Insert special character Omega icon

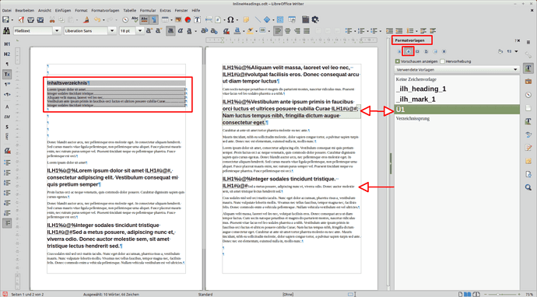coord(231,20)
